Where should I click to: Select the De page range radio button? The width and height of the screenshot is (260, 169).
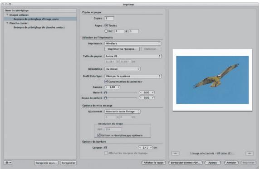(106, 31)
